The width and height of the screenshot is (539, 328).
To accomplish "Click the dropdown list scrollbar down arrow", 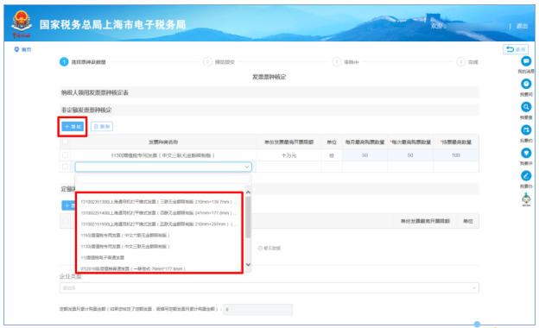I will pos(248,264).
